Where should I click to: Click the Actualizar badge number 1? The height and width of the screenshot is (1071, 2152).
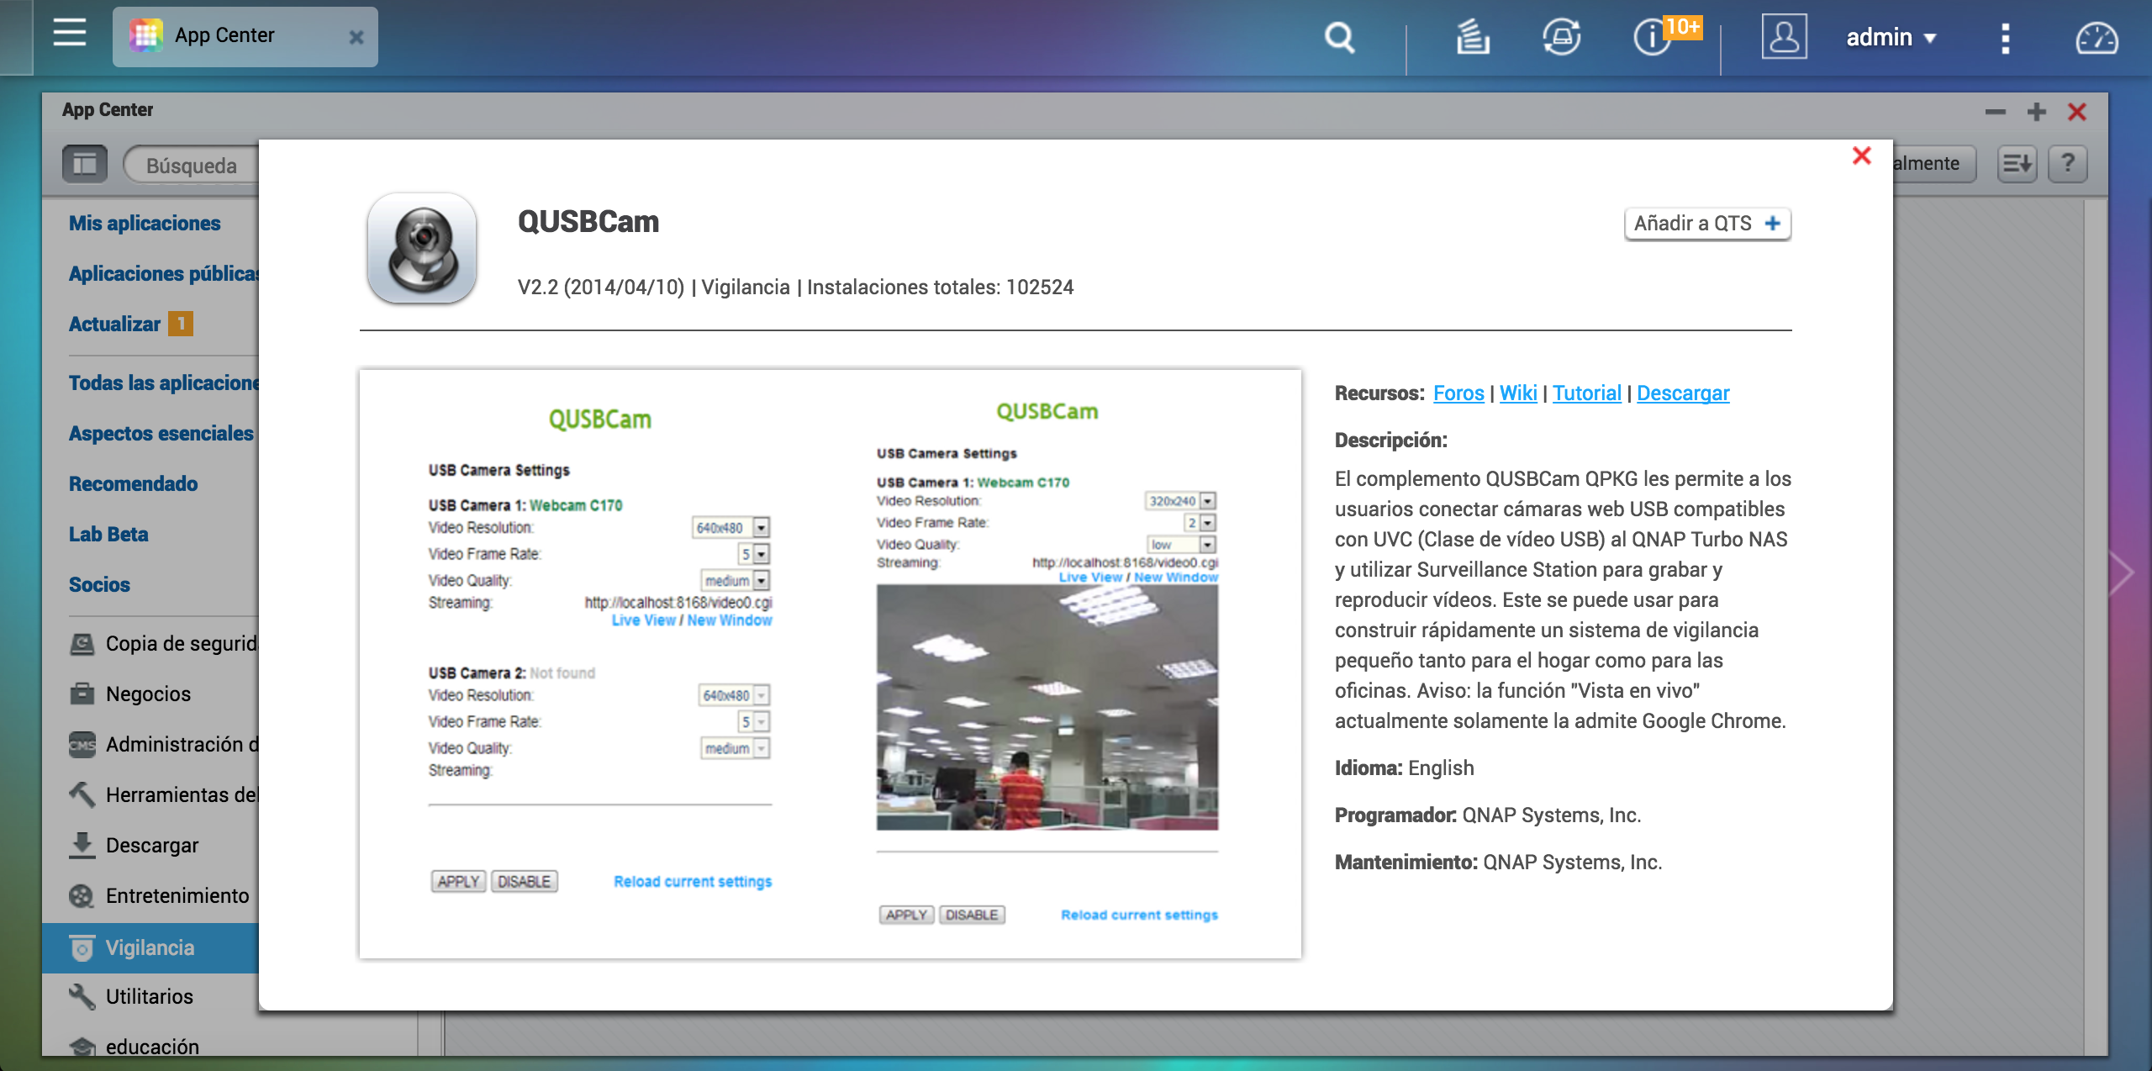tap(180, 324)
